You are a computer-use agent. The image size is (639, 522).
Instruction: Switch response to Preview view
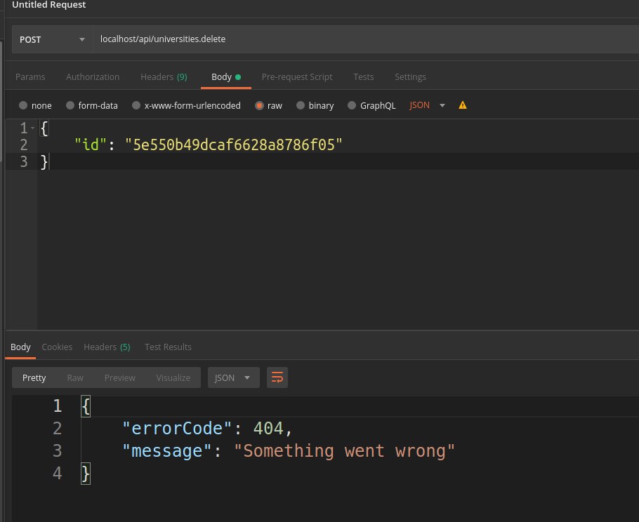[x=119, y=377]
